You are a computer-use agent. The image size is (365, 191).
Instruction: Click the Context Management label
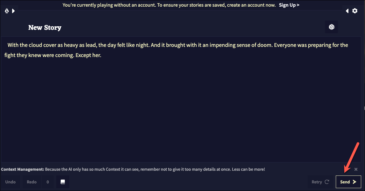(23, 169)
